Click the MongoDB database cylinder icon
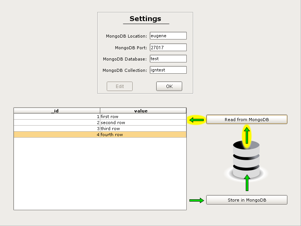The width and height of the screenshot is (301, 226). 247,158
